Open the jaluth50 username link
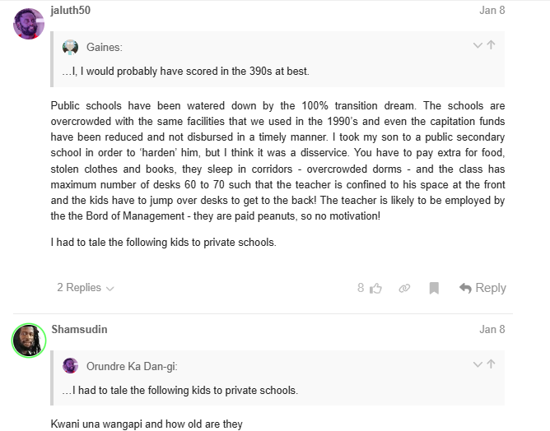The height and width of the screenshot is (431, 550). pos(71,11)
